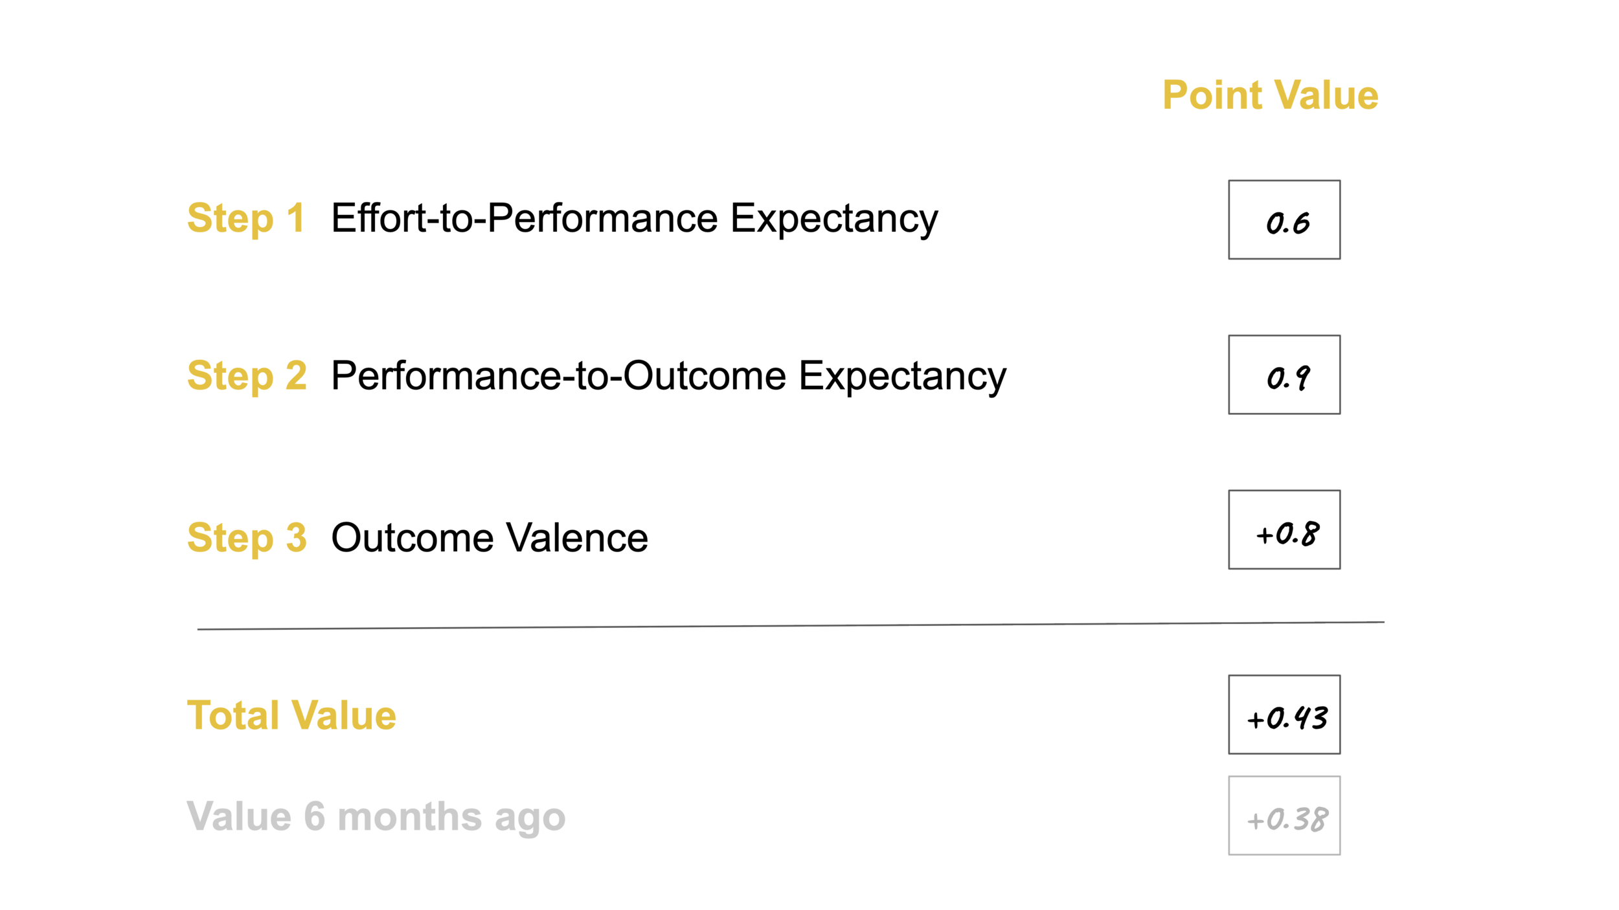This screenshot has height=910, width=1619.
Task: Select the yellow Step 2 label
Action: pyautogui.click(x=247, y=375)
